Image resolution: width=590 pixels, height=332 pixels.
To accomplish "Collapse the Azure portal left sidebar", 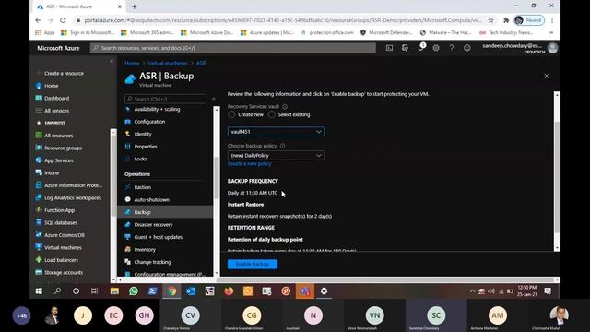I will click(112, 61).
